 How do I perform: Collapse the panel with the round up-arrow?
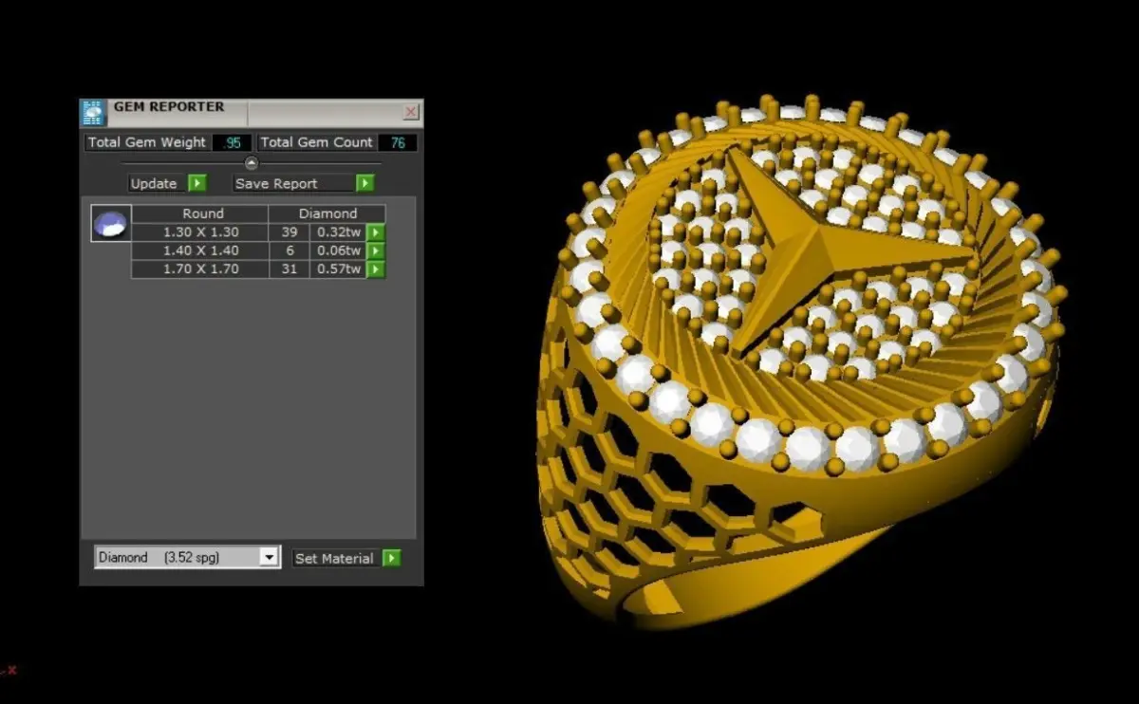pyautogui.click(x=252, y=163)
